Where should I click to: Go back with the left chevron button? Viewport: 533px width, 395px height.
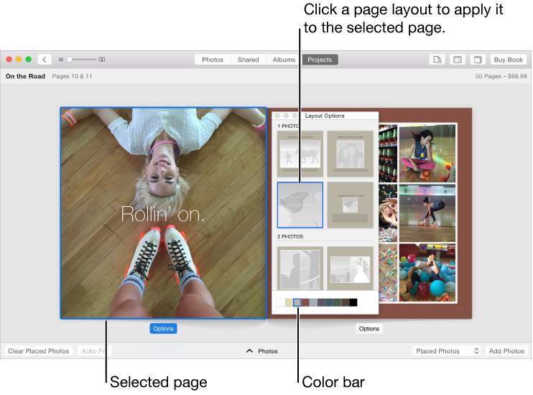coord(45,60)
